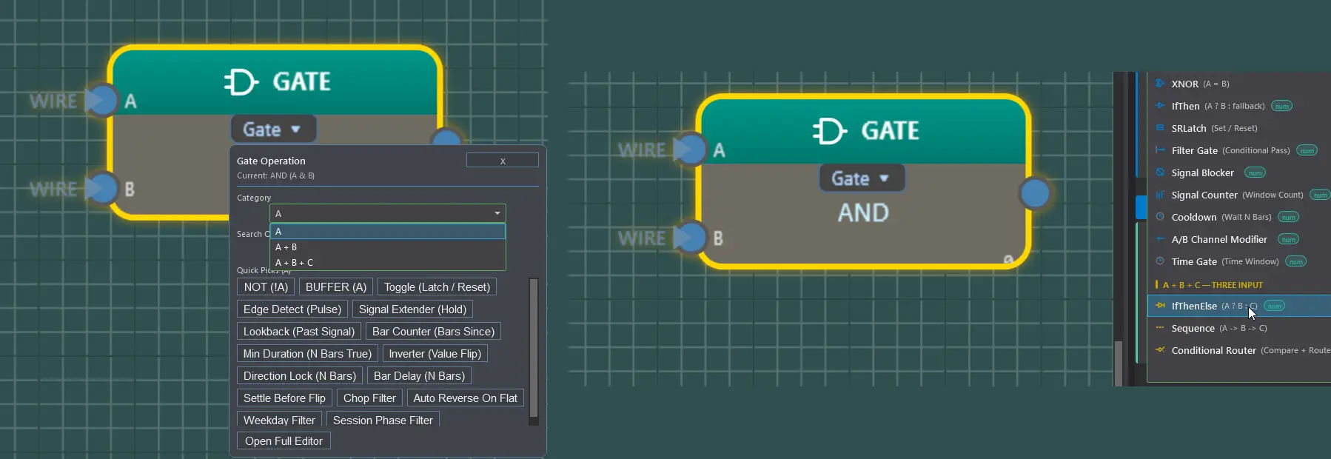Open the Gate dropdown on right node
Image resolution: width=1331 pixels, height=459 pixels.
pos(862,178)
